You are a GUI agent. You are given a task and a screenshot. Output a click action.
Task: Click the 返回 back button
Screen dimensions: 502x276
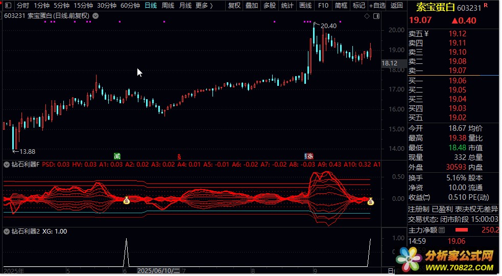point(397,6)
